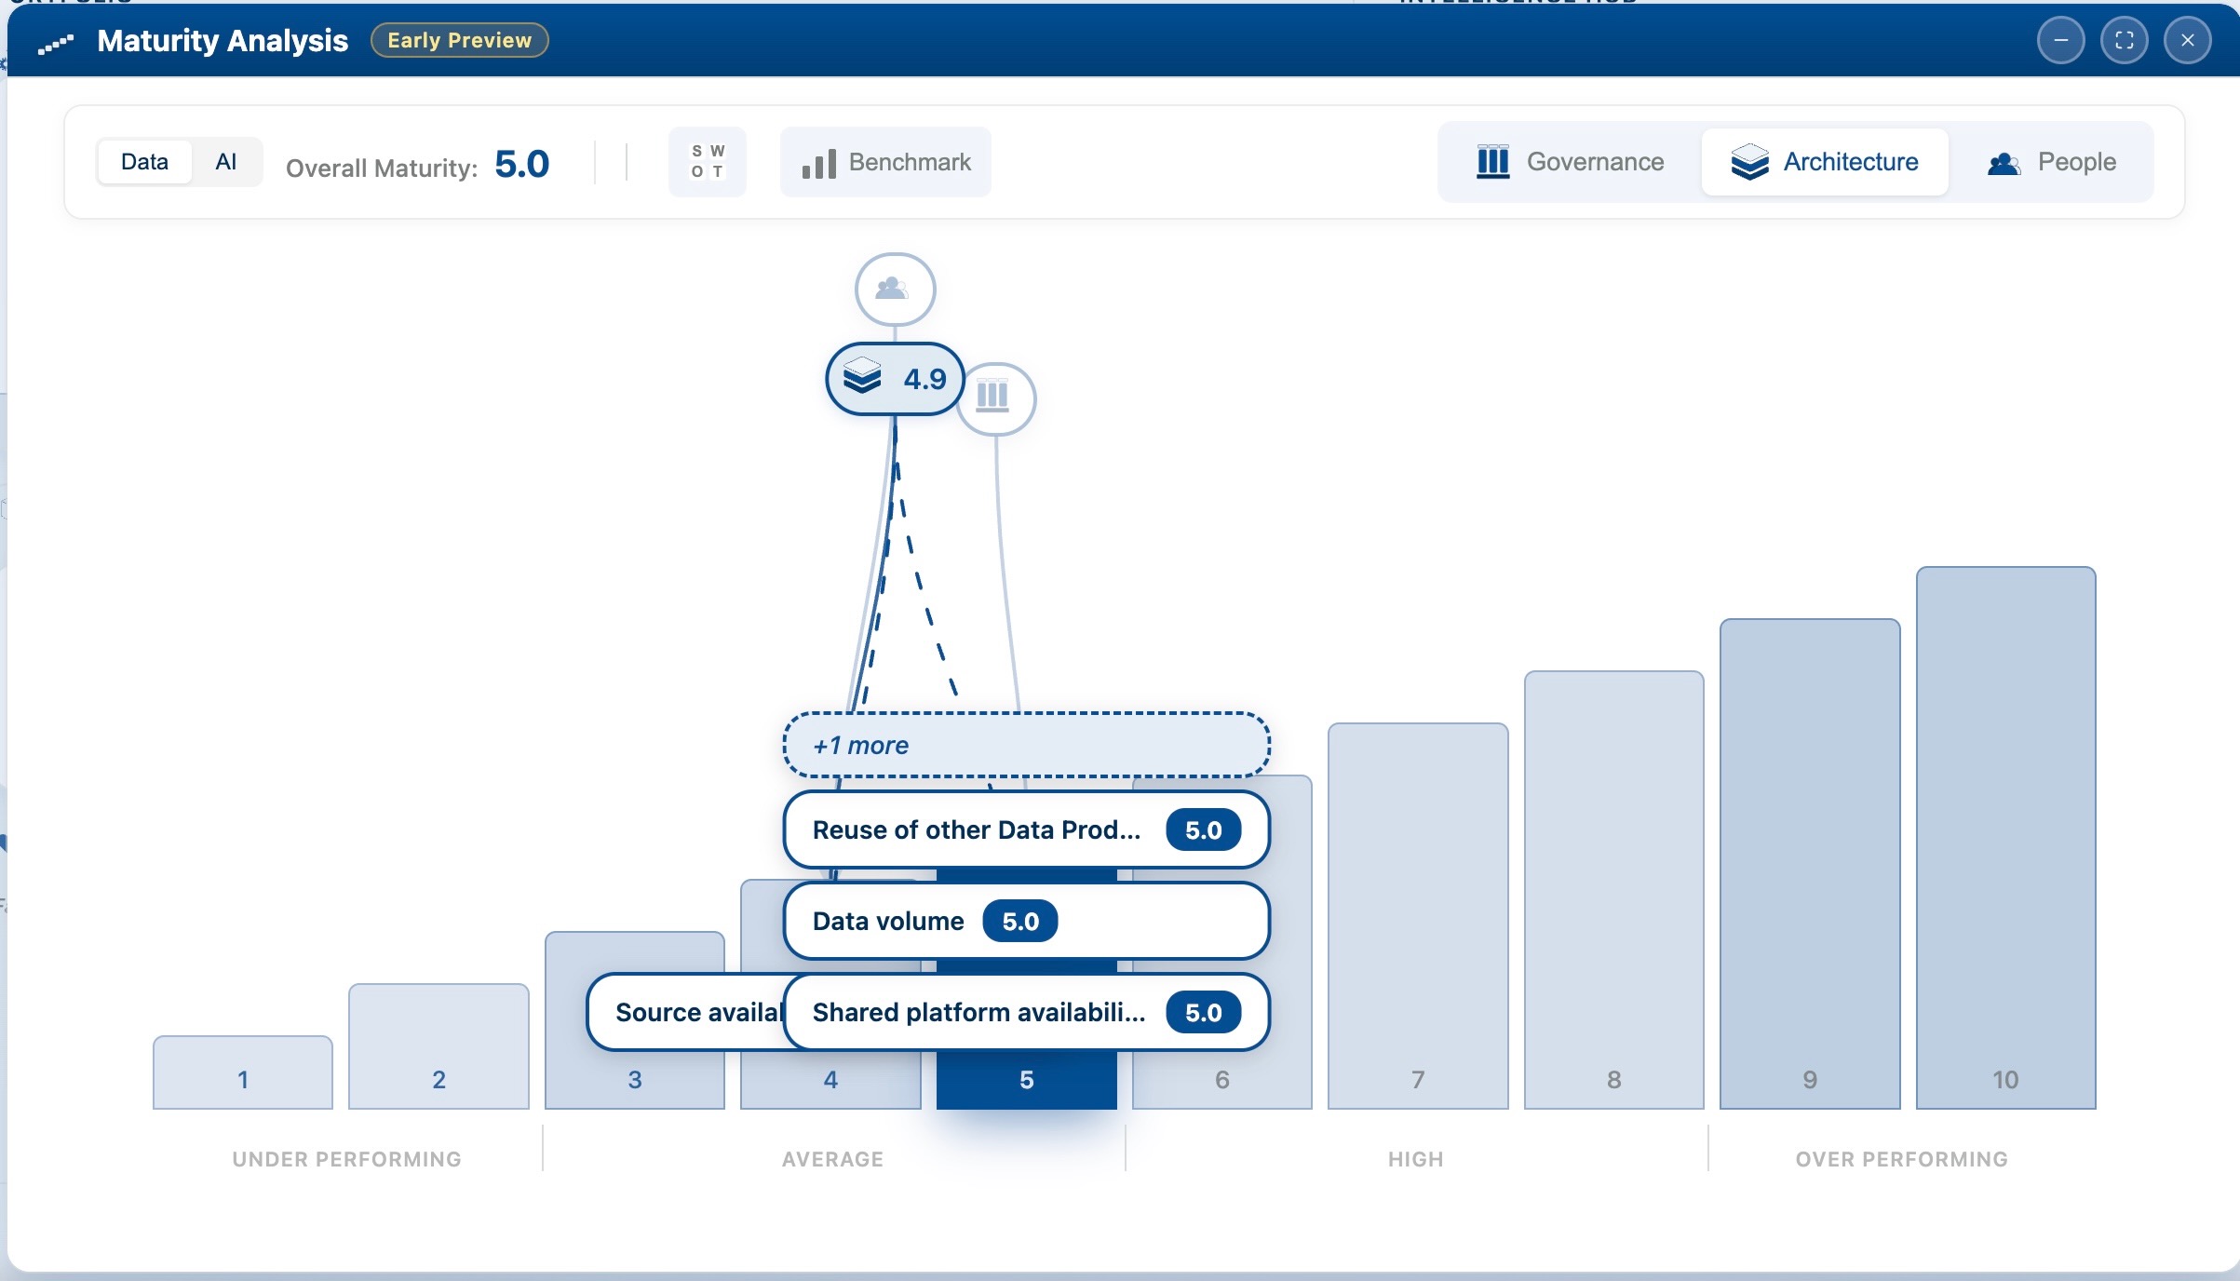Open the Benchmark view
The image size is (2240, 1281).
[x=885, y=162]
